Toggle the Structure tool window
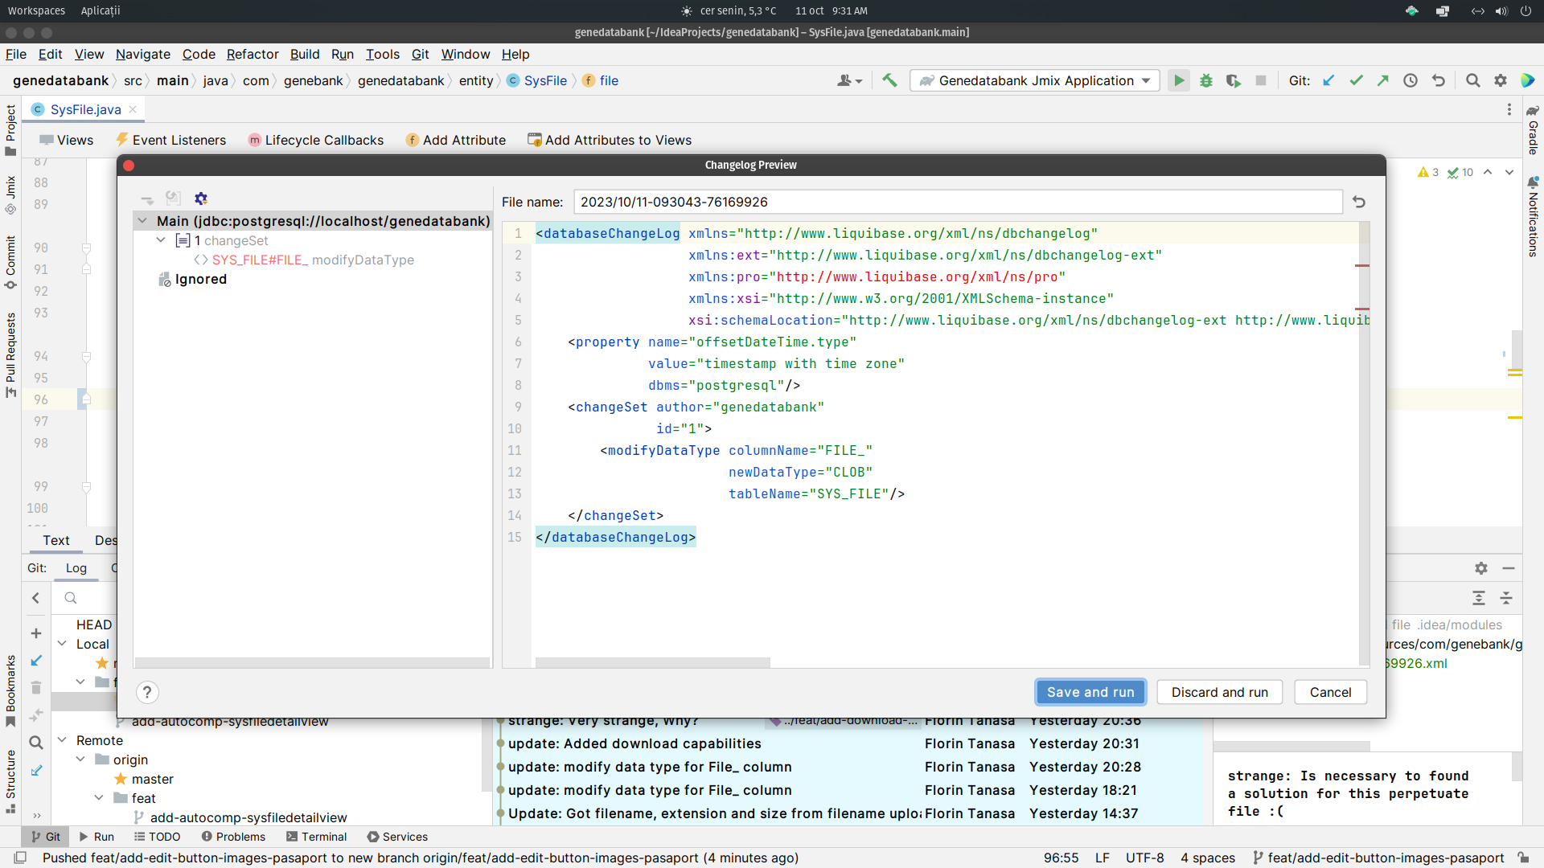1544x868 pixels. pyautogui.click(x=10, y=781)
